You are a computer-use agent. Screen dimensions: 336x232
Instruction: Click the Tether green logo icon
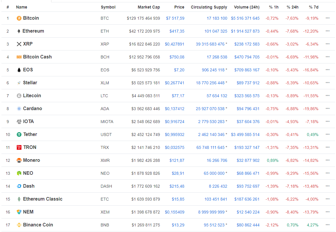coord(19,135)
